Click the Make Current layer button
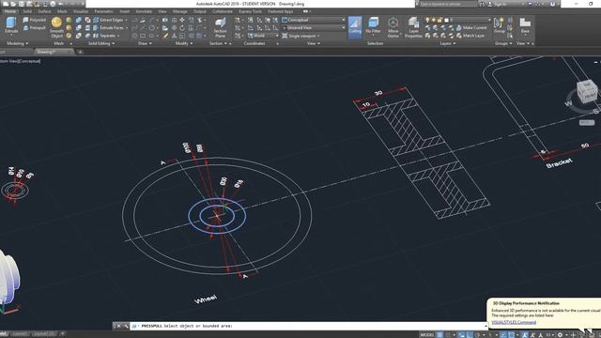601x338 pixels. coord(471,27)
